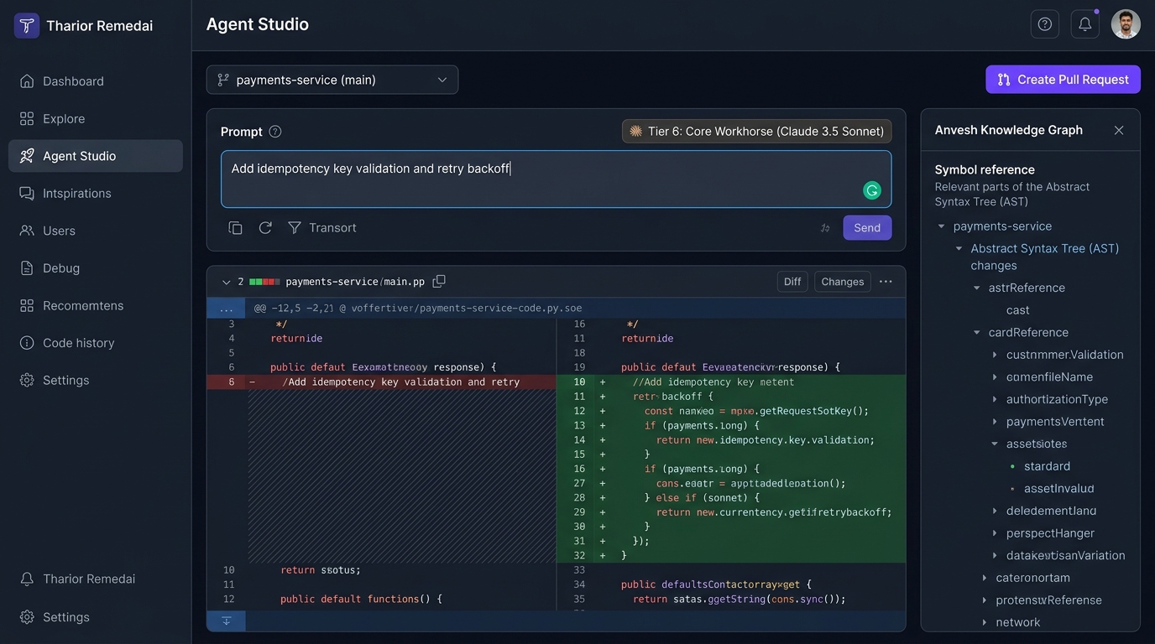
Task: Open the Intspirations sidebar item
Action: tap(95, 193)
